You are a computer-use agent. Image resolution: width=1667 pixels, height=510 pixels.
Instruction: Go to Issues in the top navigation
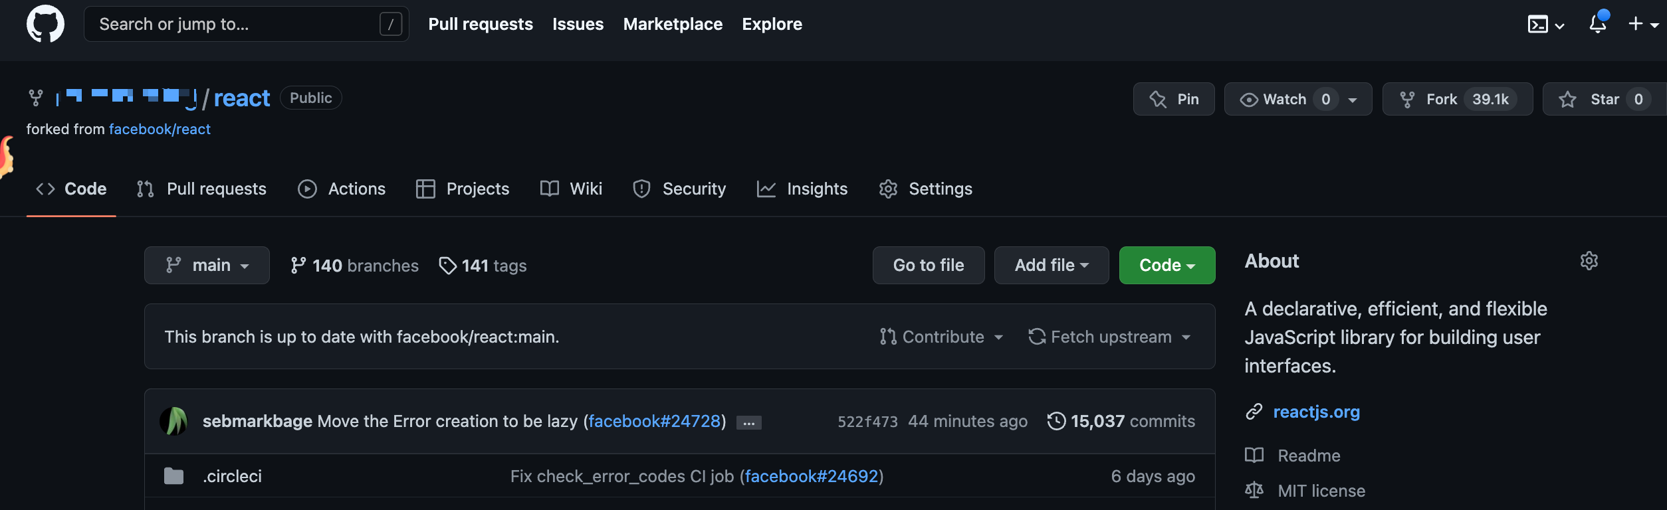tap(578, 24)
